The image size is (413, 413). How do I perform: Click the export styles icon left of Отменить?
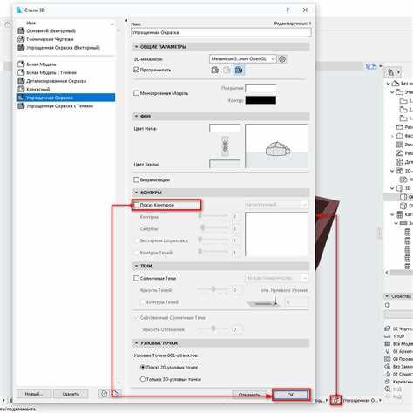click(116, 394)
